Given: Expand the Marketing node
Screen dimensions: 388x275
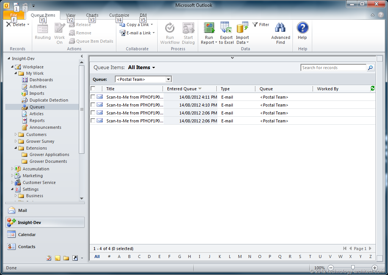Looking at the screenshot, I should [12, 176].
